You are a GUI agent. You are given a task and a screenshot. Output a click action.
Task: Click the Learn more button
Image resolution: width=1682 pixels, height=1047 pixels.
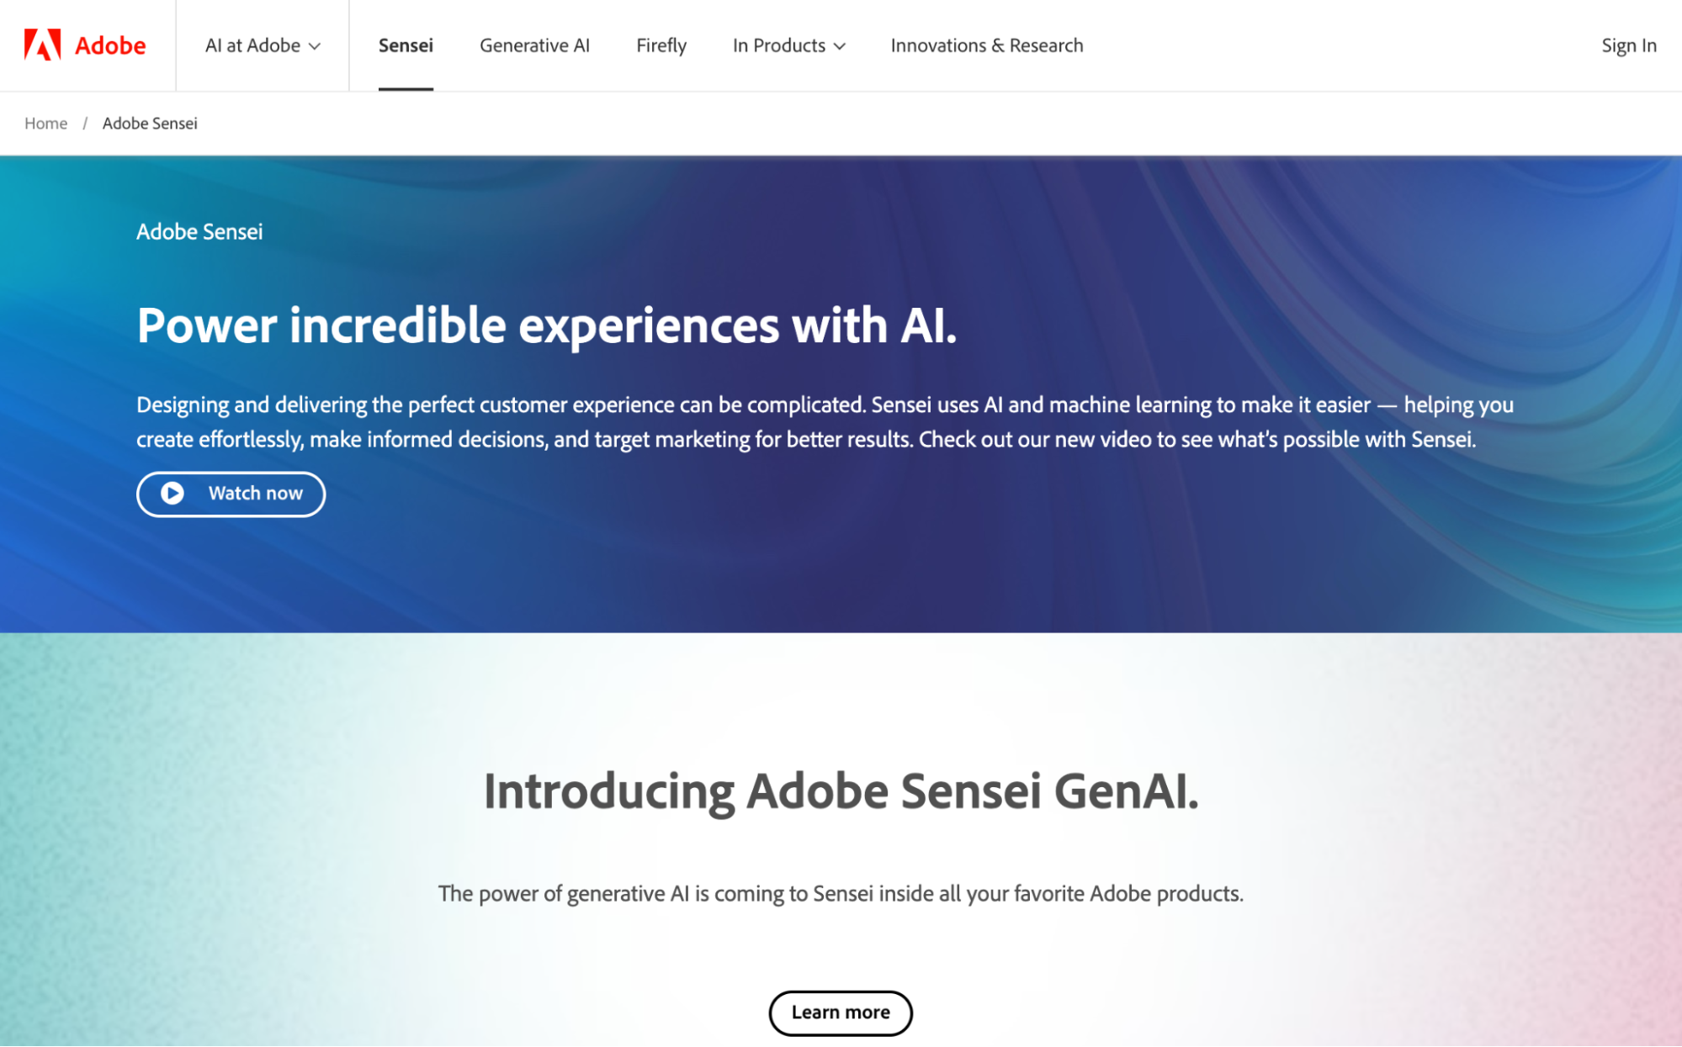[x=841, y=1013]
